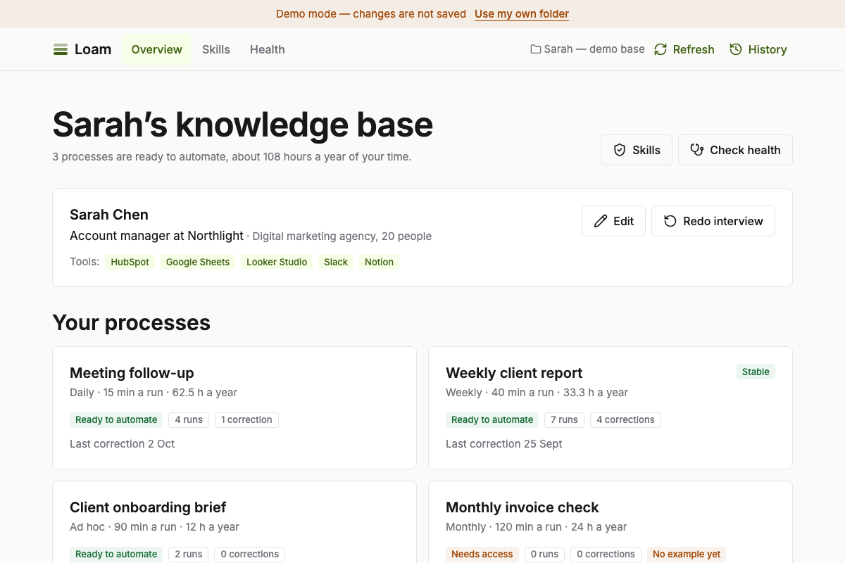Click the Sarah's knowledge base title
This screenshot has width=845, height=563.
(x=243, y=125)
